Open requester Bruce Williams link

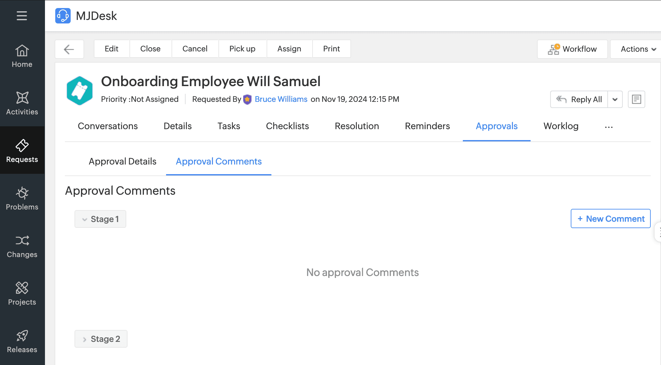[x=281, y=99]
